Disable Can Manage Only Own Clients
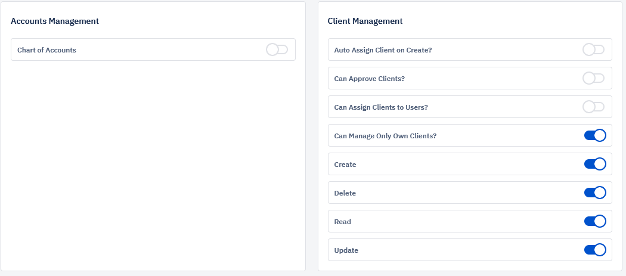This screenshot has height=276, width=626. (x=595, y=135)
